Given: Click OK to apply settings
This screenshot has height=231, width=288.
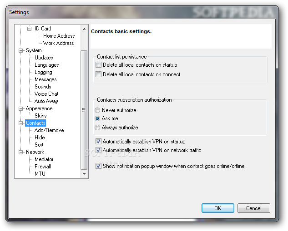Looking at the screenshot, I should click(217, 208).
